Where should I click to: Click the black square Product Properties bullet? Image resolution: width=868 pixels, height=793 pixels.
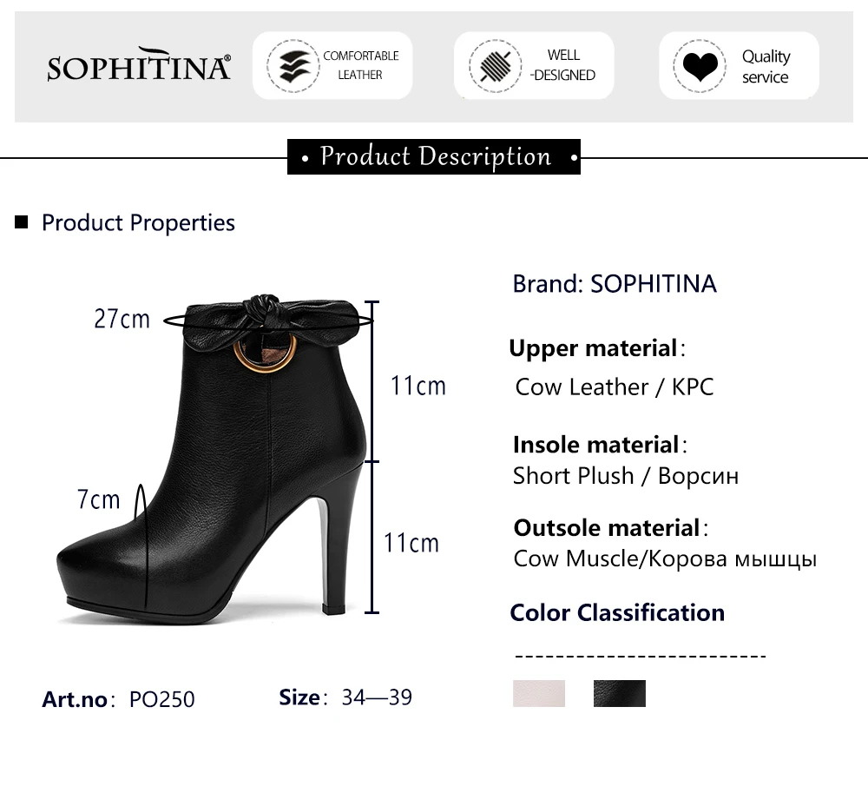click(21, 222)
